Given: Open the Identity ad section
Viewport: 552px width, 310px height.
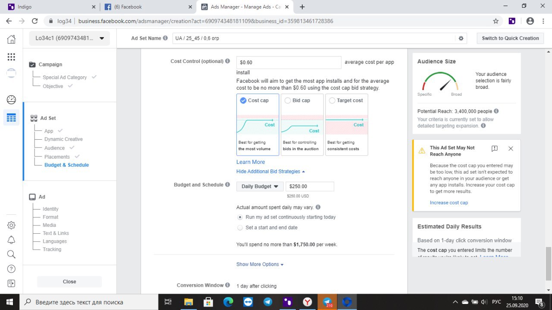Looking at the screenshot, I should [50, 209].
